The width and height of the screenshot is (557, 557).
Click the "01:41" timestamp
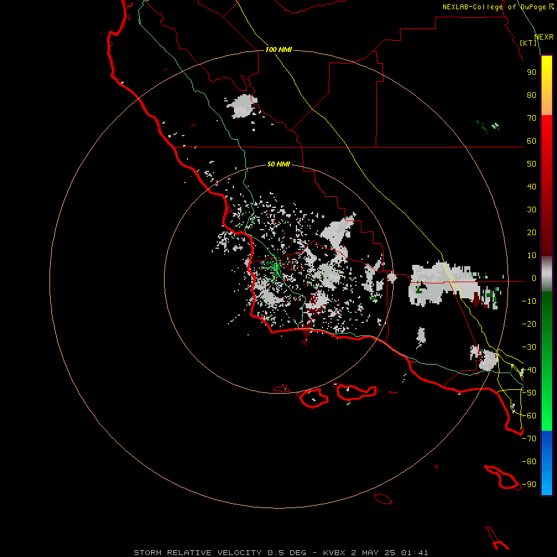tap(415, 553)
